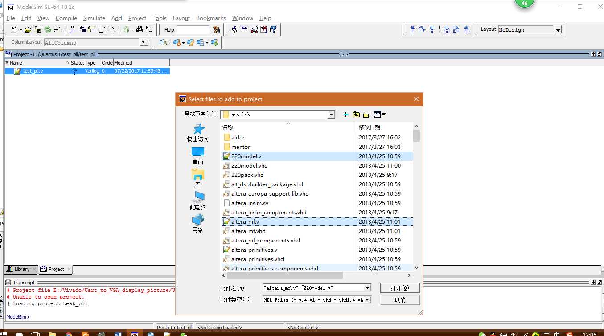Click the Paste toolbar icon
The image size is (604, 336).
(x=92, y=30)
